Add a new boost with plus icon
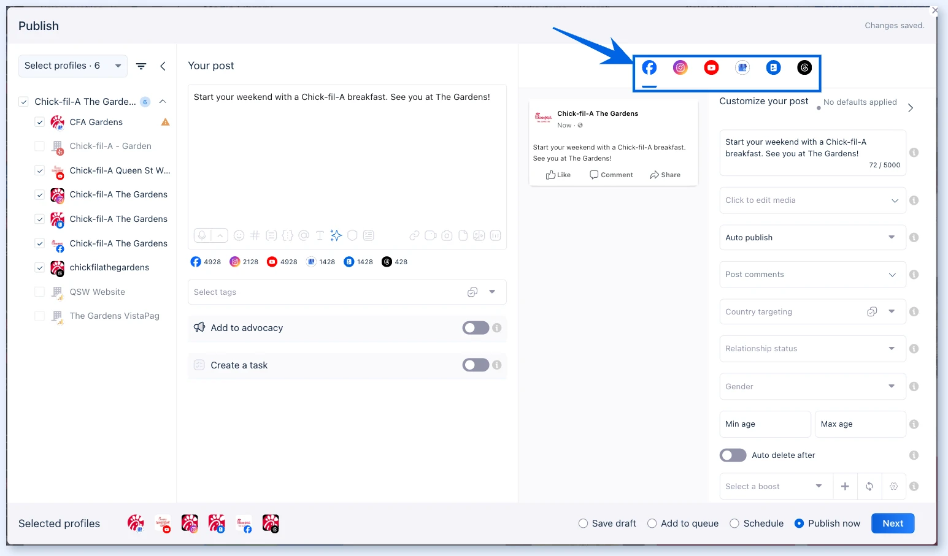 click(845, 486)
